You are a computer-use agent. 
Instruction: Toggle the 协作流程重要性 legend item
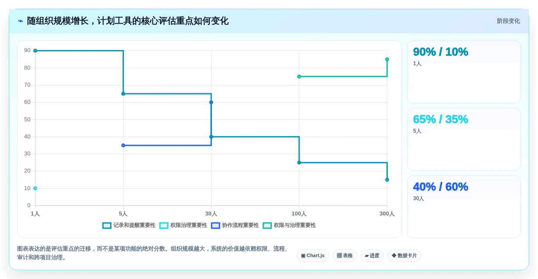pyautogui.click(x=235, y=225)
